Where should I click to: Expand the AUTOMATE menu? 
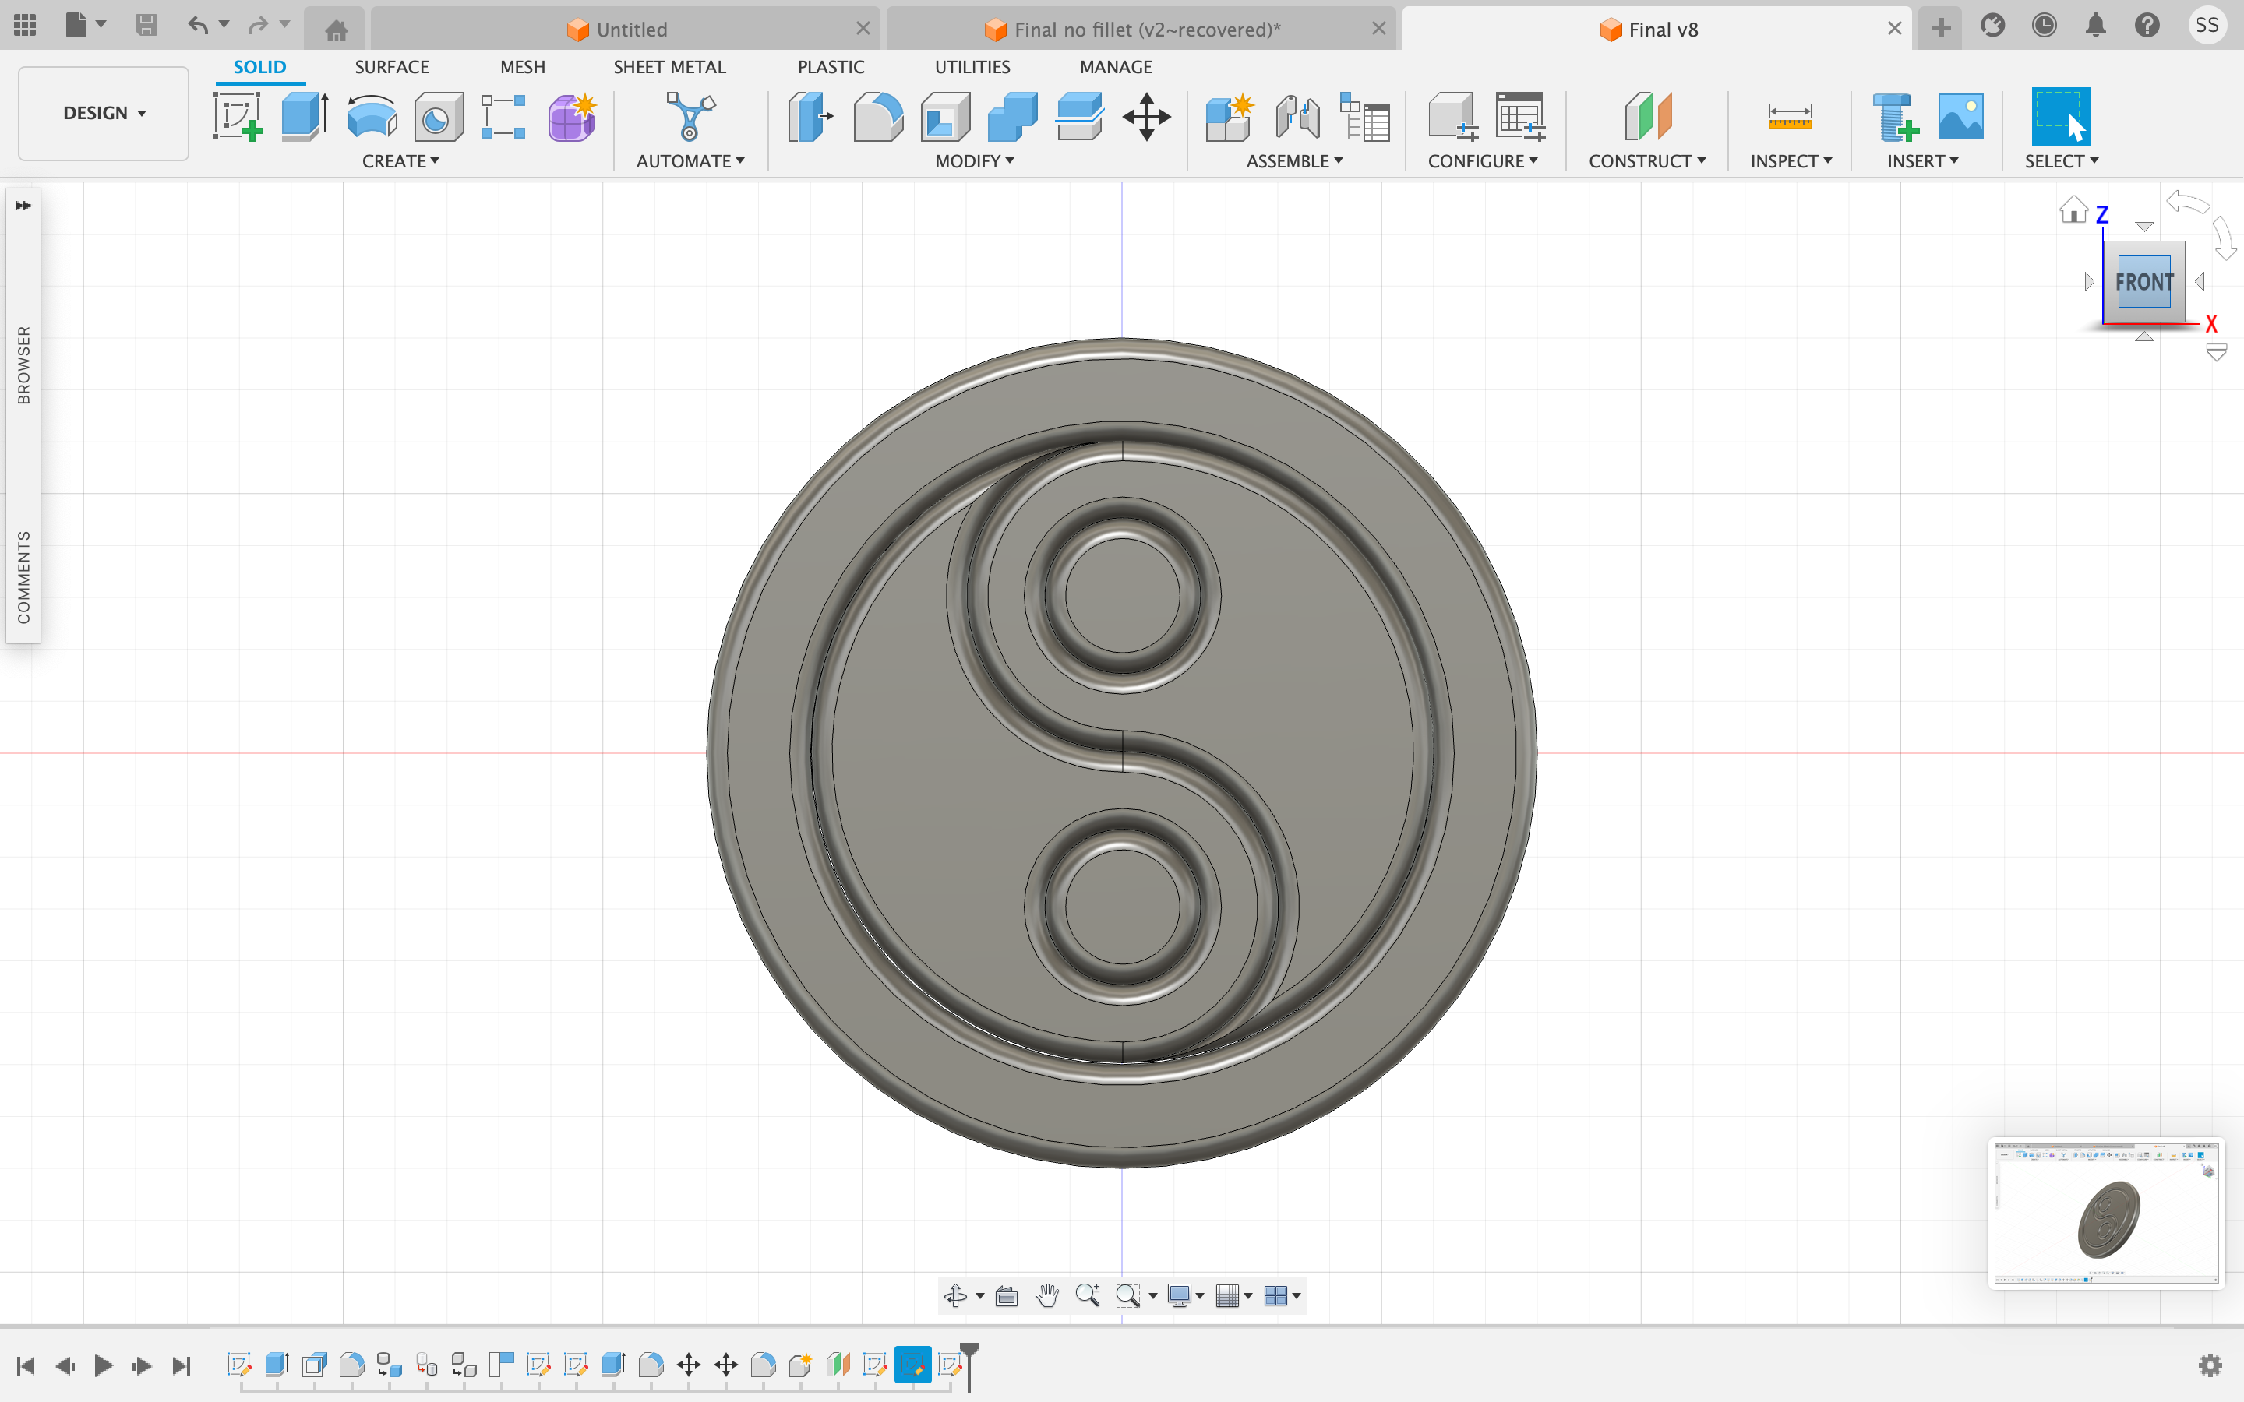click(691, 161)
